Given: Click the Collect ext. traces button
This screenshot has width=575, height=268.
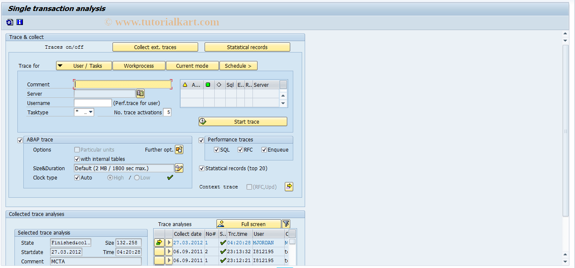Looking at the screenshot, I should pos(155,47).
